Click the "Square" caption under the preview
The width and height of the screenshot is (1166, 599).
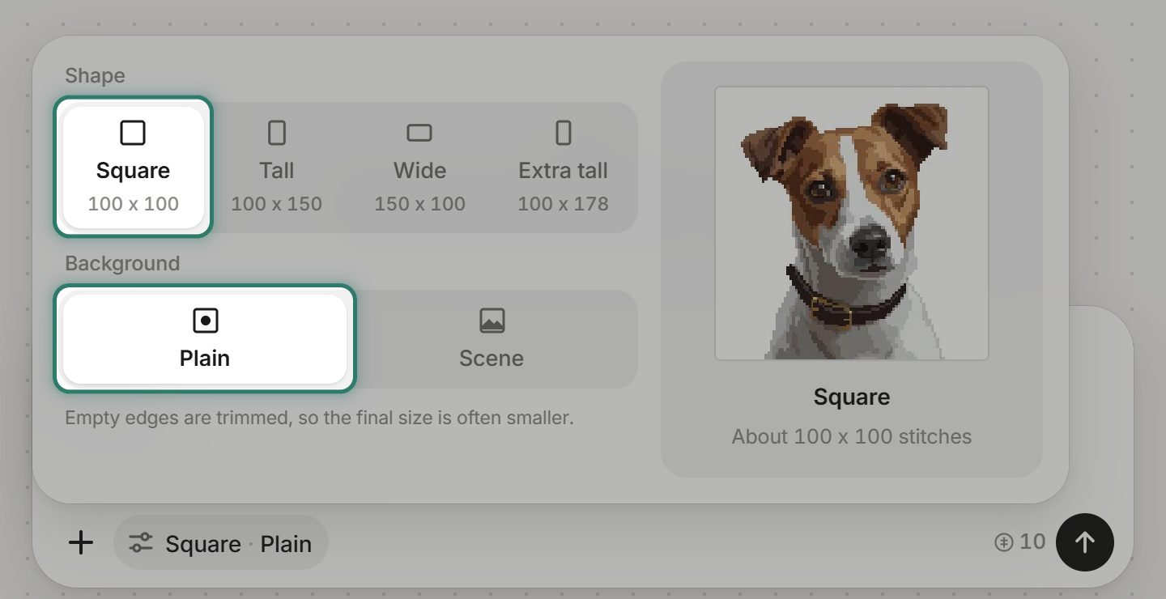(852, 397)
